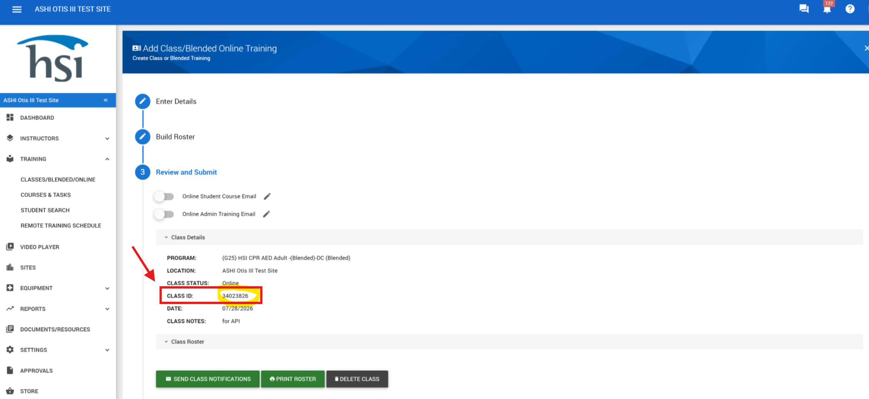Click the Settings gear icon
This screenshot has height=399, width=869.
click(x=10, y=350)
